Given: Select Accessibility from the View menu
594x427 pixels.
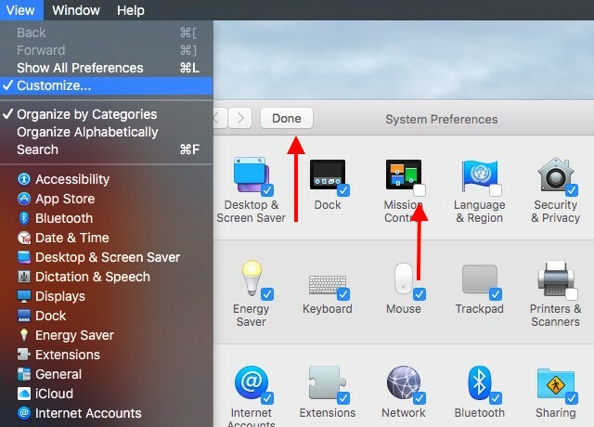Looking at the screenshot, I should [107, 179].
